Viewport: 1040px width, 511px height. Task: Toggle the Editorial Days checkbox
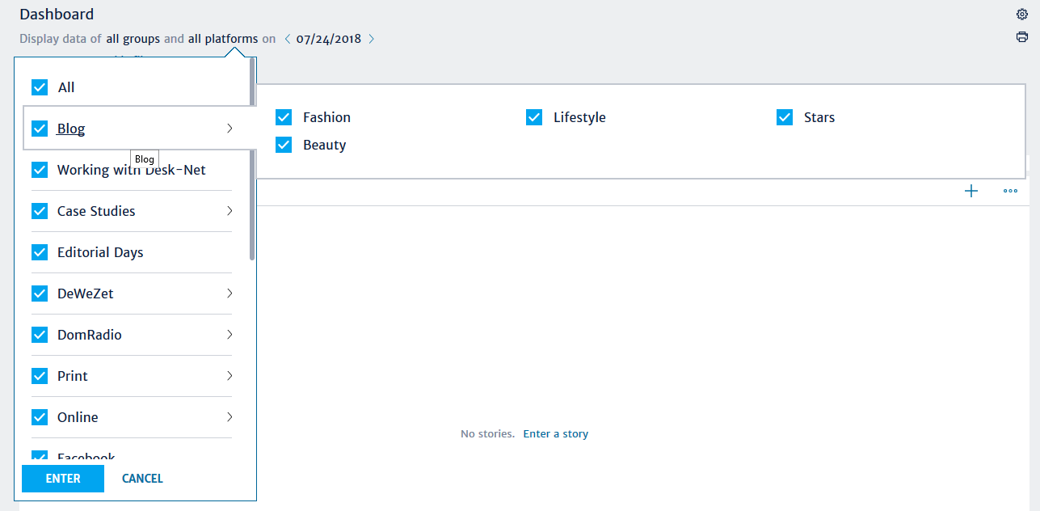(40, 252)
